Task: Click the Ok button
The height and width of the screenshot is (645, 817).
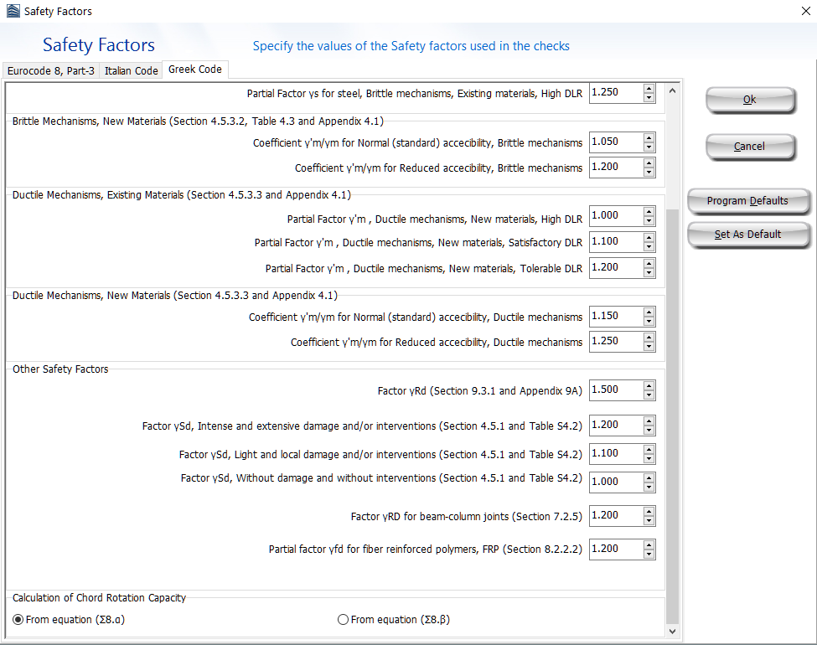Action: [749, 100]
